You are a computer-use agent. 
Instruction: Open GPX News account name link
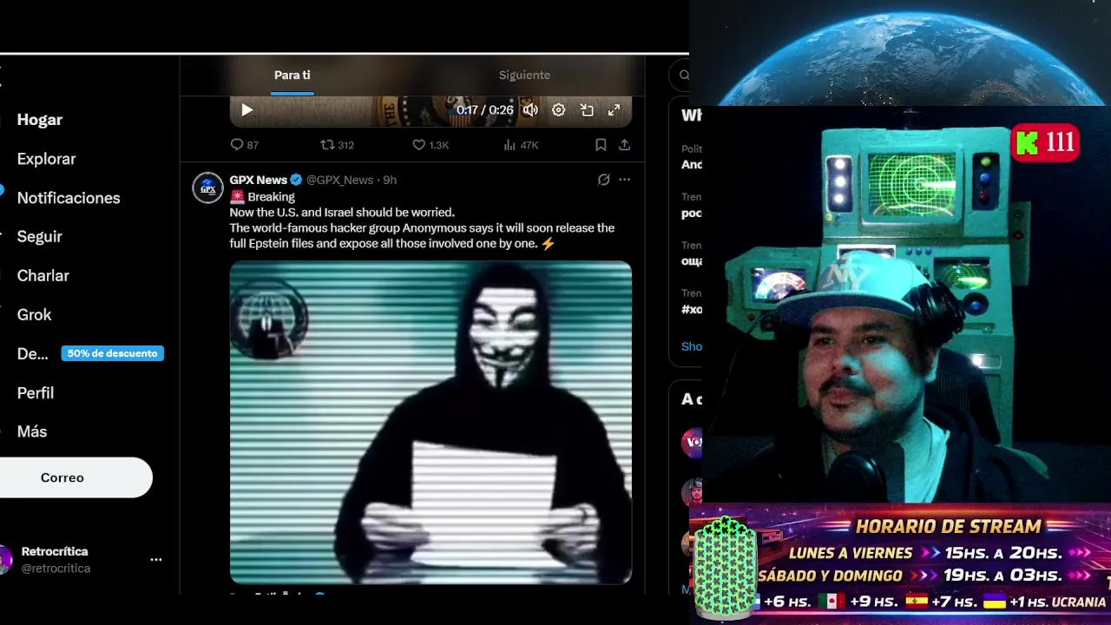pos(258,180)
